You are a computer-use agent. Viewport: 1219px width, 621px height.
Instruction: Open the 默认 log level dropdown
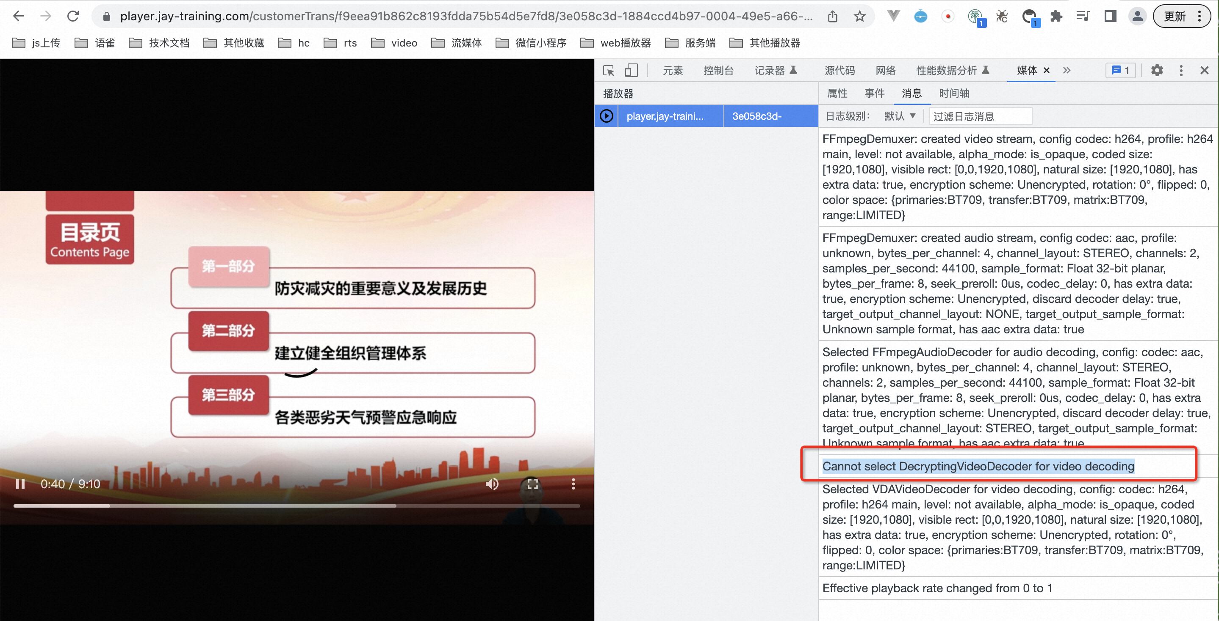pos(900,116)
